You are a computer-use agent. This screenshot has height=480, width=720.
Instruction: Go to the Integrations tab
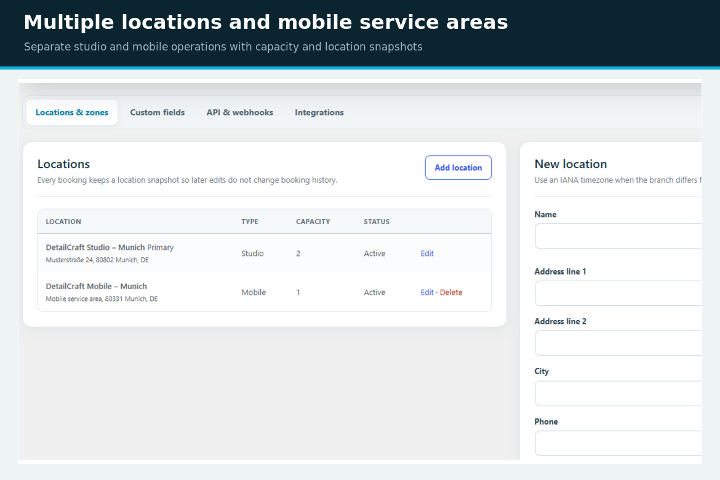coord(319,113)
